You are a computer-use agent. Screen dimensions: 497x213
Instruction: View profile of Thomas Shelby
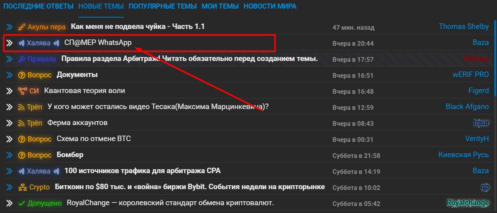[464, 27]
